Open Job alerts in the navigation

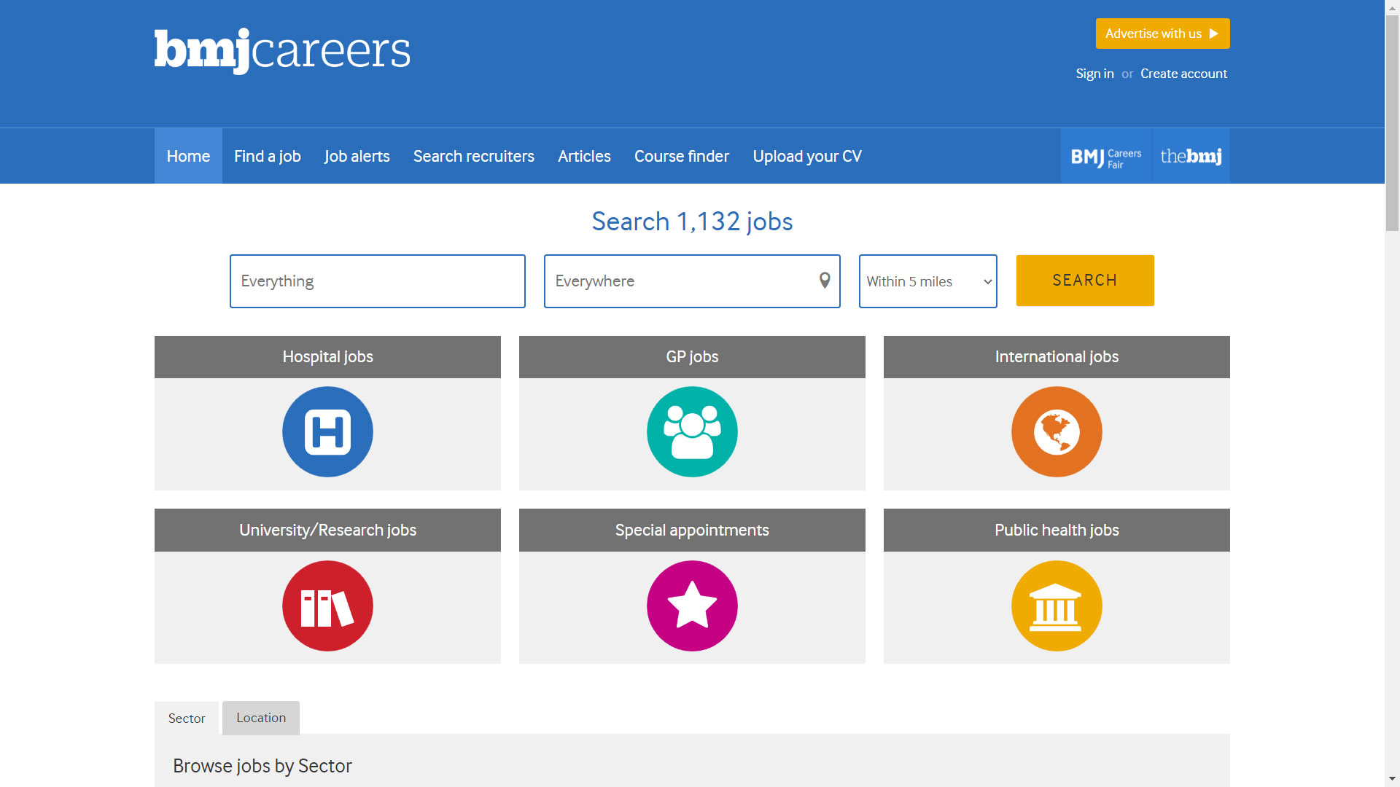click(357, 157)
